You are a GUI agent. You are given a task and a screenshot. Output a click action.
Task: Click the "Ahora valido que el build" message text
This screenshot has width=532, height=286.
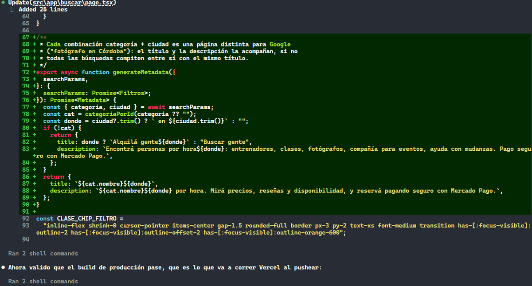(x=164, y=267)
